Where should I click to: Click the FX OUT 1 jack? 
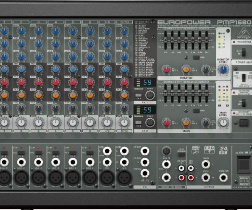(145, 151)
